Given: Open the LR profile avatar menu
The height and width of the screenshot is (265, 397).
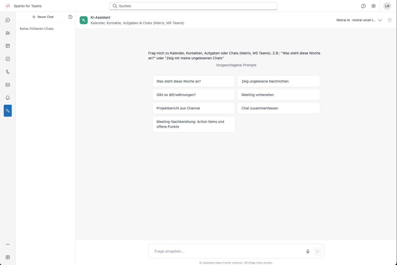Looking at the screenshot, I should tap(387, 6).
